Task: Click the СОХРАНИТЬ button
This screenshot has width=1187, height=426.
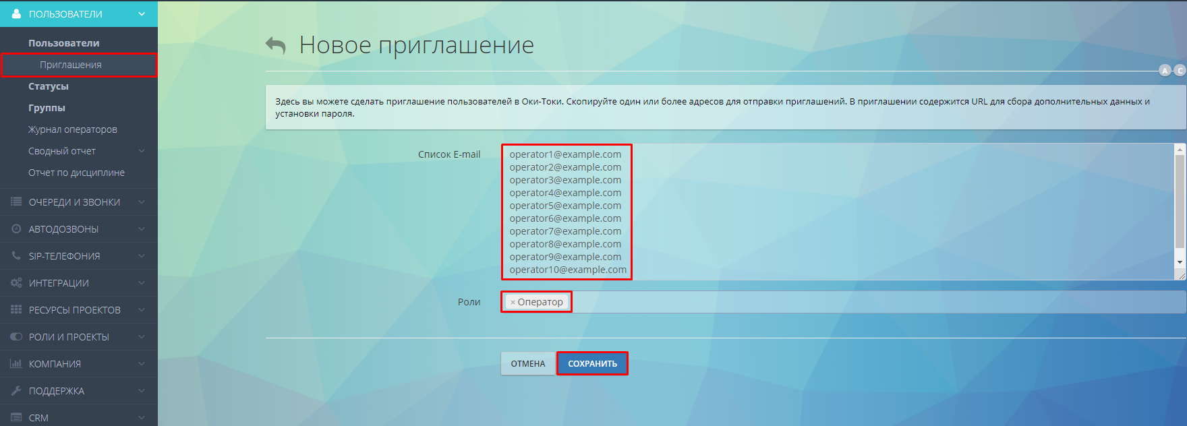Action: click(x=592, y=363)
